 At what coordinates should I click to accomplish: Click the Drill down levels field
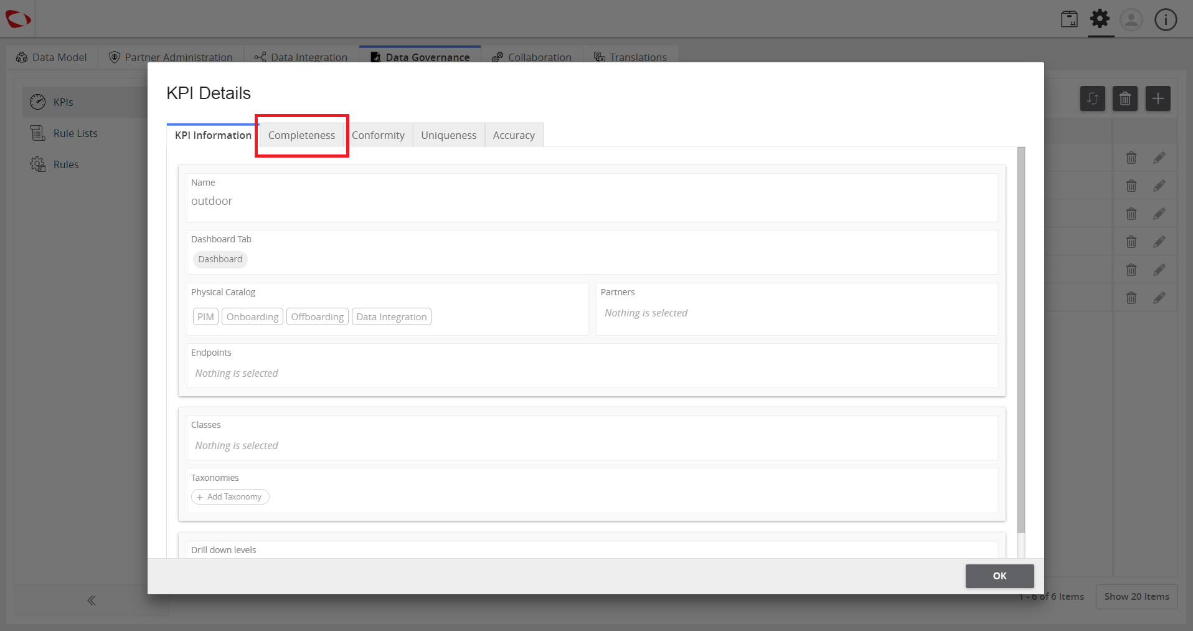(x=592, y=549)
